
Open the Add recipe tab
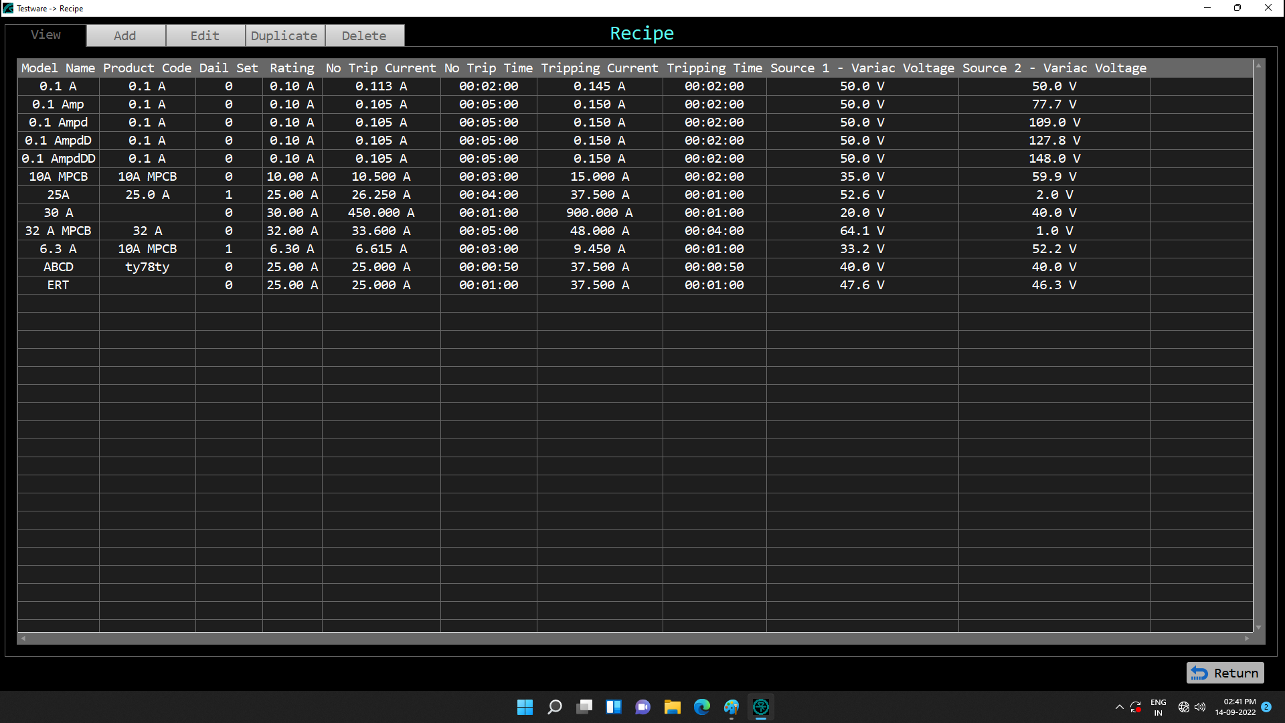click(x=125, y=35)
